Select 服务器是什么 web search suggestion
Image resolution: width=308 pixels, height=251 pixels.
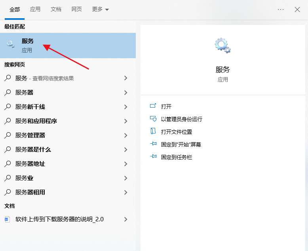[33, 150]
